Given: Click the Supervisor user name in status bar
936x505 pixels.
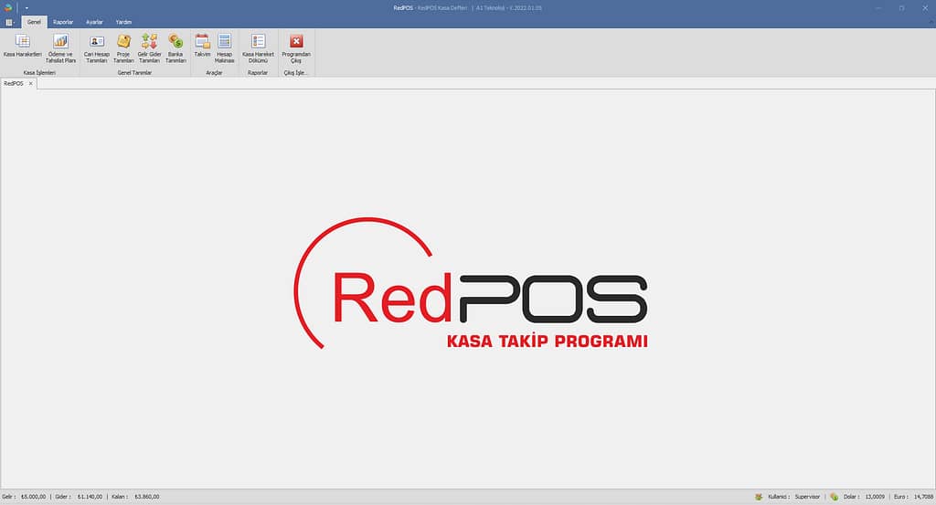Looking at the screenshot, I should [807, 497].
